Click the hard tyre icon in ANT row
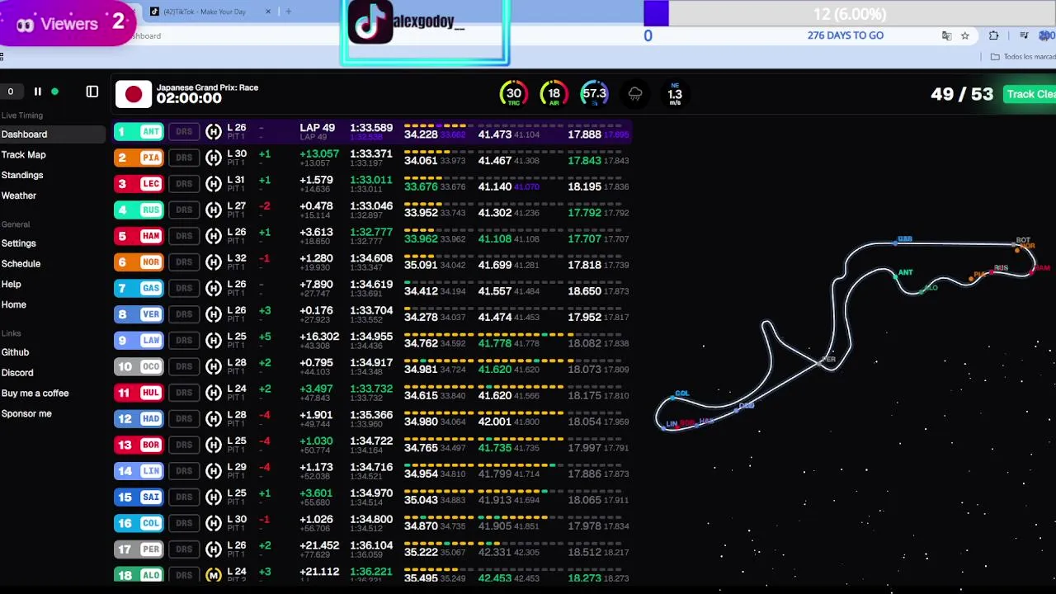Viewport: 1056px width, 594px height. tap(214, 131)
